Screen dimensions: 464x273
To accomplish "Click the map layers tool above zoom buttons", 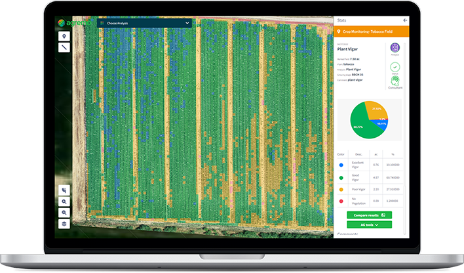I will click(x=64, y=190).
